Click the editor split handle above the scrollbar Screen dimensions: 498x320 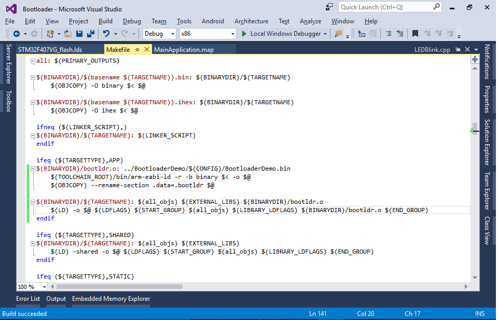point(475,59)
